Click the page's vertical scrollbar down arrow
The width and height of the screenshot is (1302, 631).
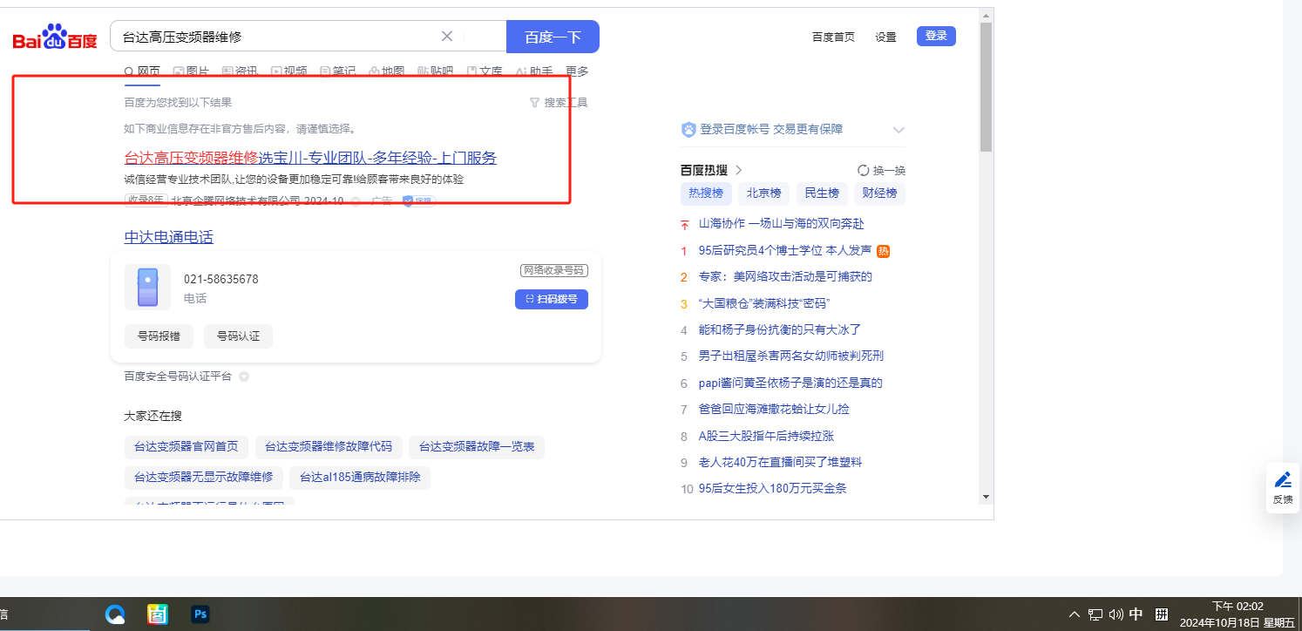click(x=986, y=496)
